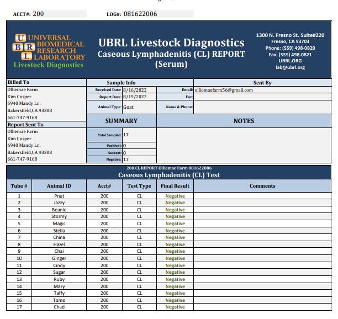The image size is (338, 319).
Task: Select the Report Date value 8/19/2022
Action: (135, 97)
